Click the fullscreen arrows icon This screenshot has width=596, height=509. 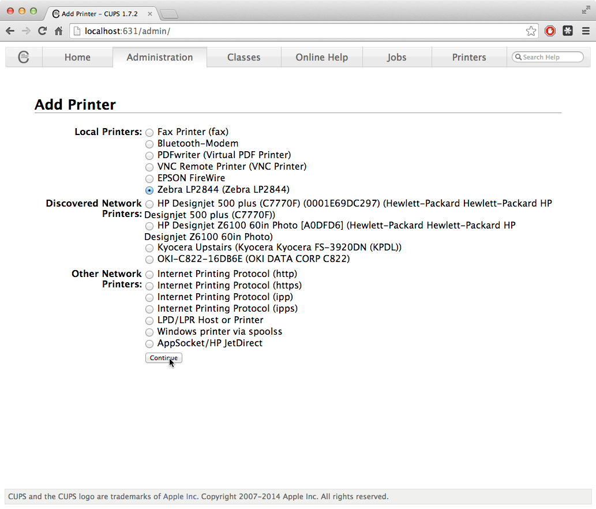tap(586, 10)
